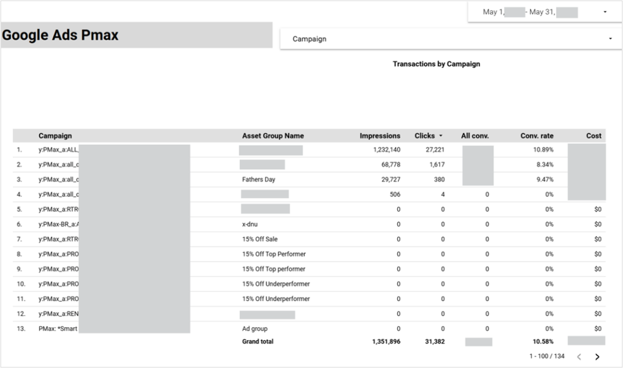Select 15% Off Top performer in row 9
623x368 pixels.
274,269
